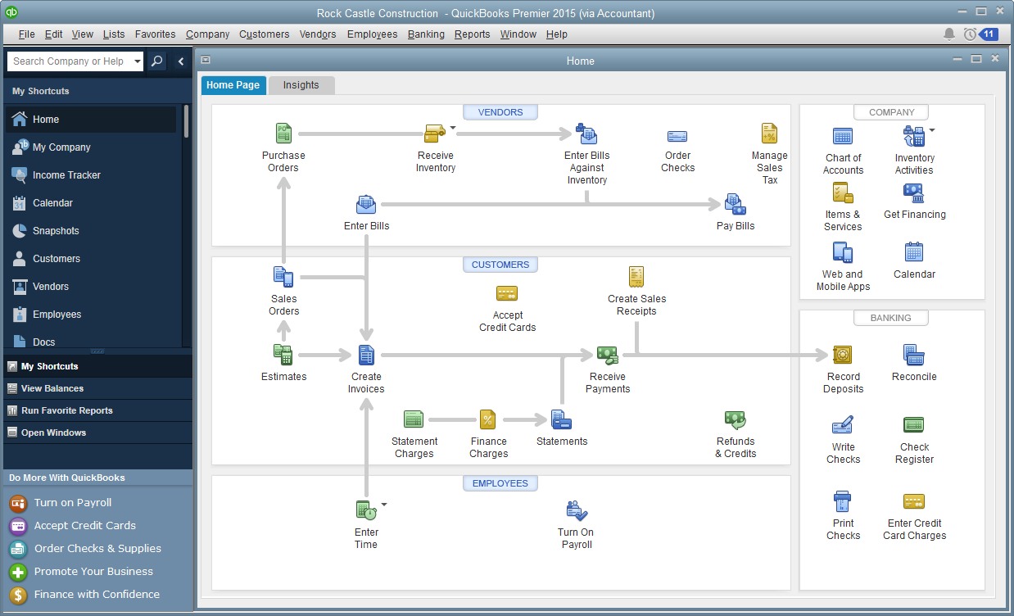Expand the Enter Time dropdown arrow

coord(383,504)
